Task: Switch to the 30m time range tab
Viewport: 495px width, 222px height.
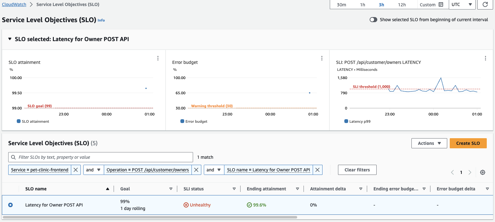Action: 342,4
